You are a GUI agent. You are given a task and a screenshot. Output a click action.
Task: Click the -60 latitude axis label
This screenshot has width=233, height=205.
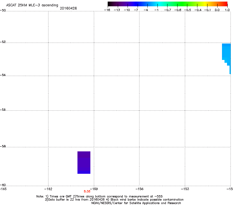3,185
